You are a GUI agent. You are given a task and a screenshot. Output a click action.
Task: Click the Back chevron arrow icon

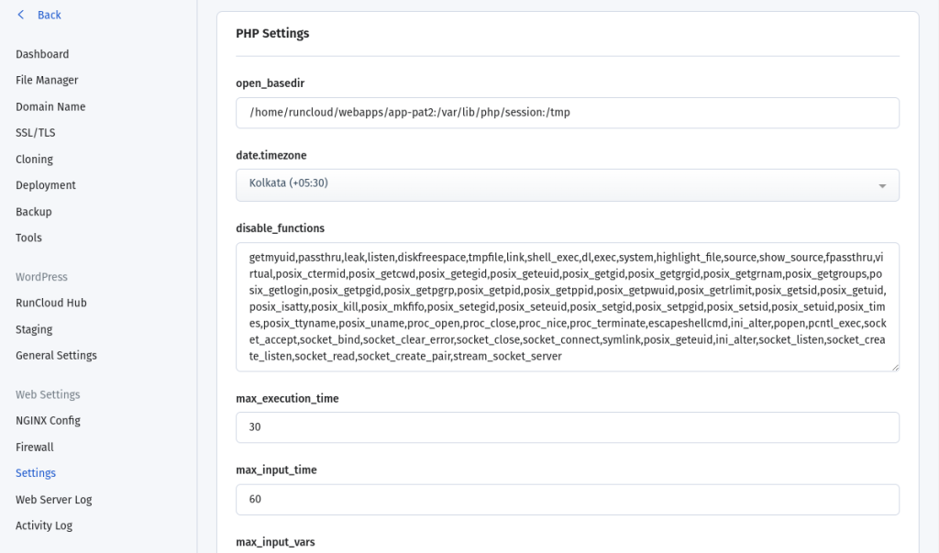(21, 15)
